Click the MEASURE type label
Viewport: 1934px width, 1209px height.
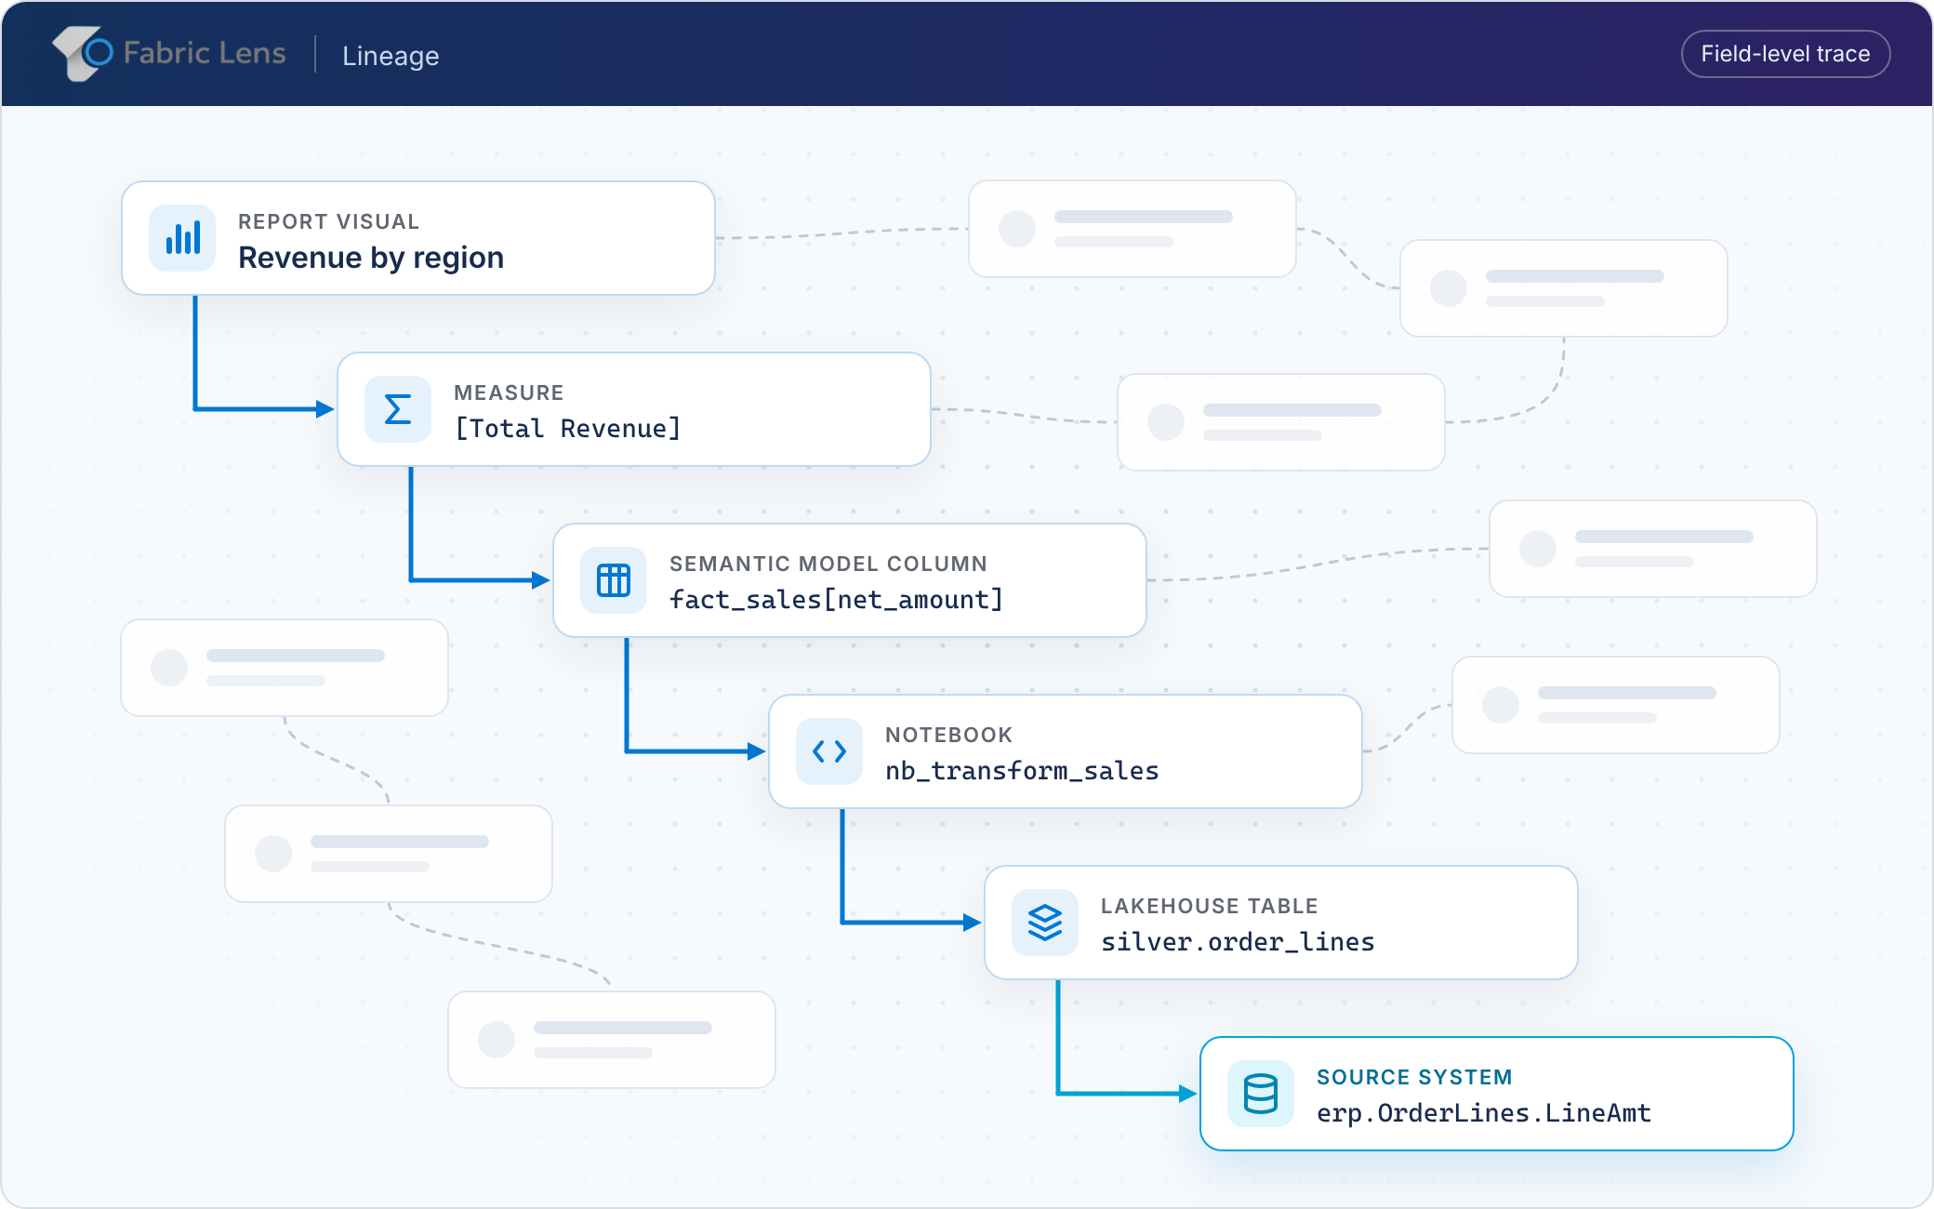[x=509, y=392]
